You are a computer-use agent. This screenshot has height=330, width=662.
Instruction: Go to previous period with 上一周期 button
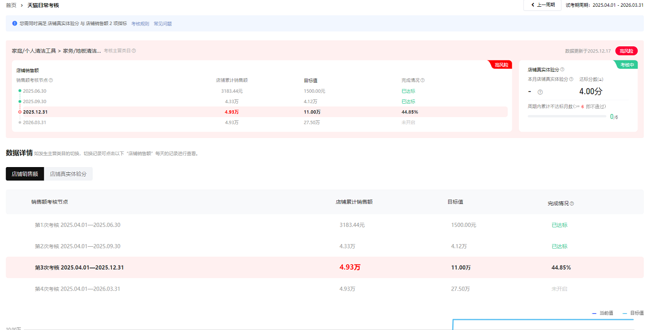coord(542,5)
